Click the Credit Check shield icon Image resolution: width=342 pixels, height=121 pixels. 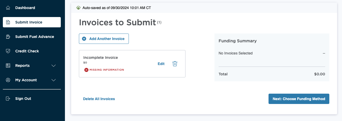coord(8,51)
